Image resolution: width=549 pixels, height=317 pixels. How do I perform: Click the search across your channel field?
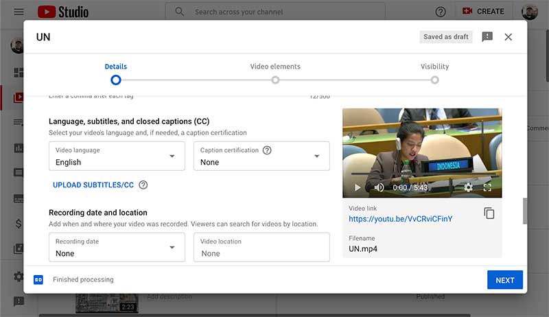tap(275, 12)
